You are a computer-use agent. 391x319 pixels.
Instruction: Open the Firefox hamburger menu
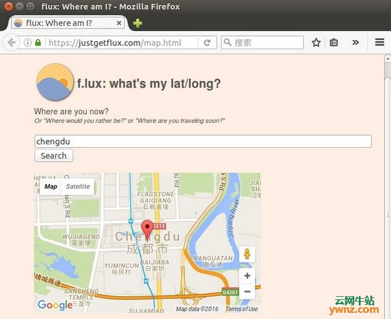pos(379,42)
